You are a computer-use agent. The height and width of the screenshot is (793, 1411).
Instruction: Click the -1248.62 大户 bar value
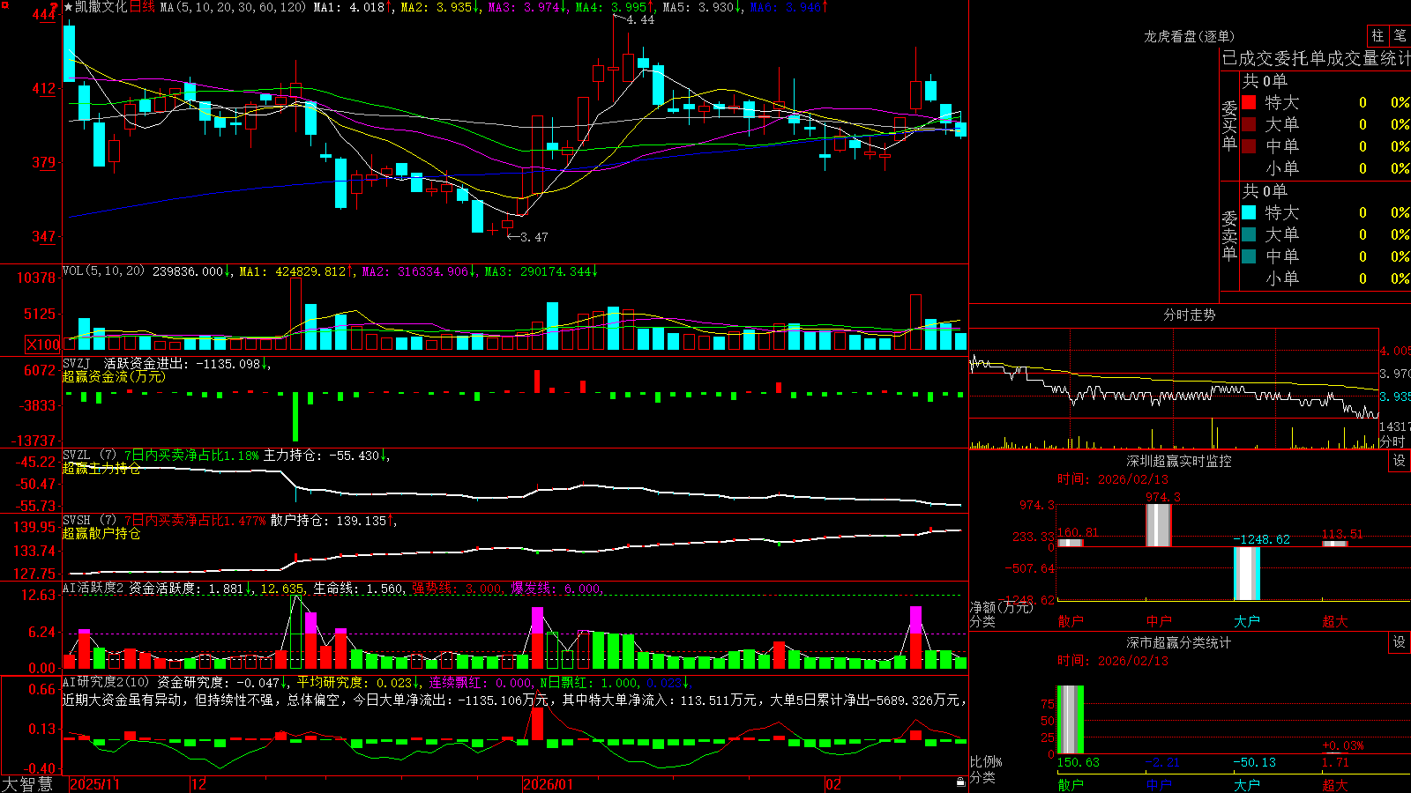1261,539
